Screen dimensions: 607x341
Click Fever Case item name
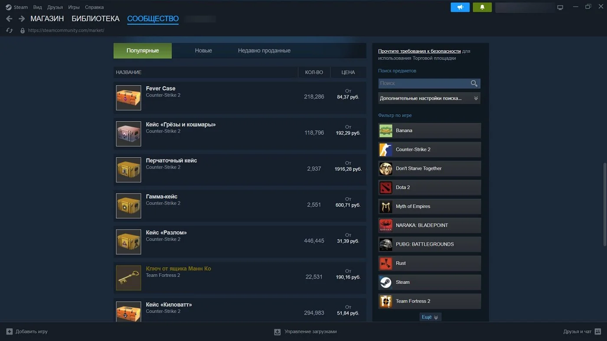point(160,88)
